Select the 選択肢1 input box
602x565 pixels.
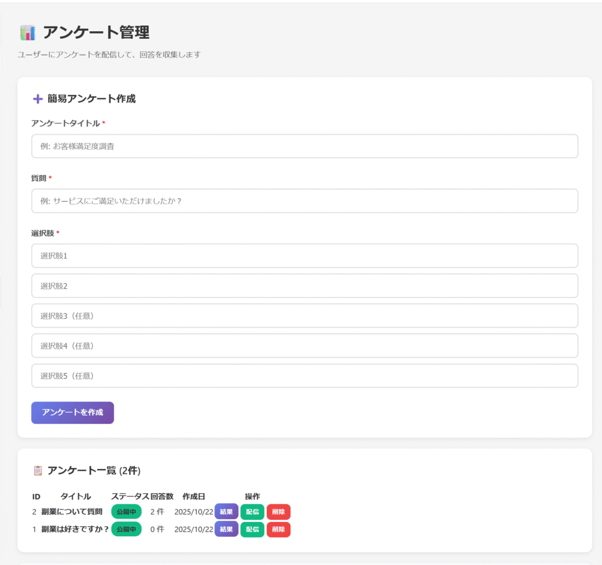tap(305, 256)
